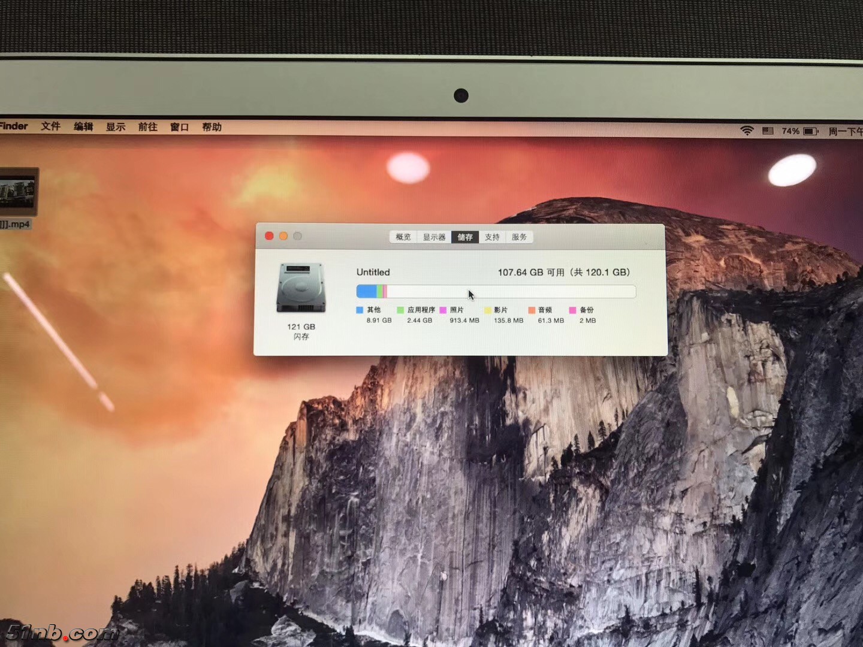Click the hard drive icon
Image resolution: width=863 pixels, height=647 pixels.
(x=301, y=288)
